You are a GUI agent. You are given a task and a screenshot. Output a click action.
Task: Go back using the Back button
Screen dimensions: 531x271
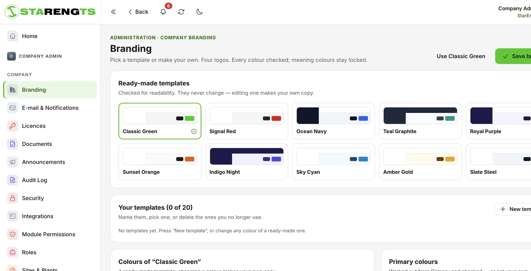pyautogui.click(x=138, y=12)
